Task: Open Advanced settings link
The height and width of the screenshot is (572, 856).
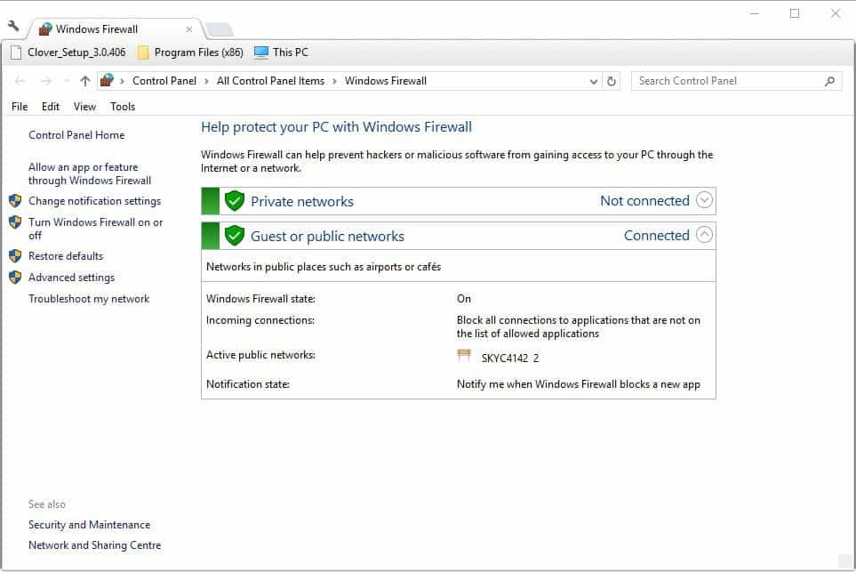Action: (x=71, y=278)
